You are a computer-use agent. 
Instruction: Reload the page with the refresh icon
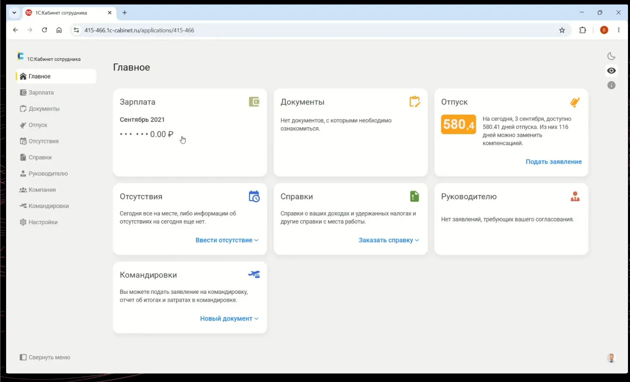coord(44,30)
